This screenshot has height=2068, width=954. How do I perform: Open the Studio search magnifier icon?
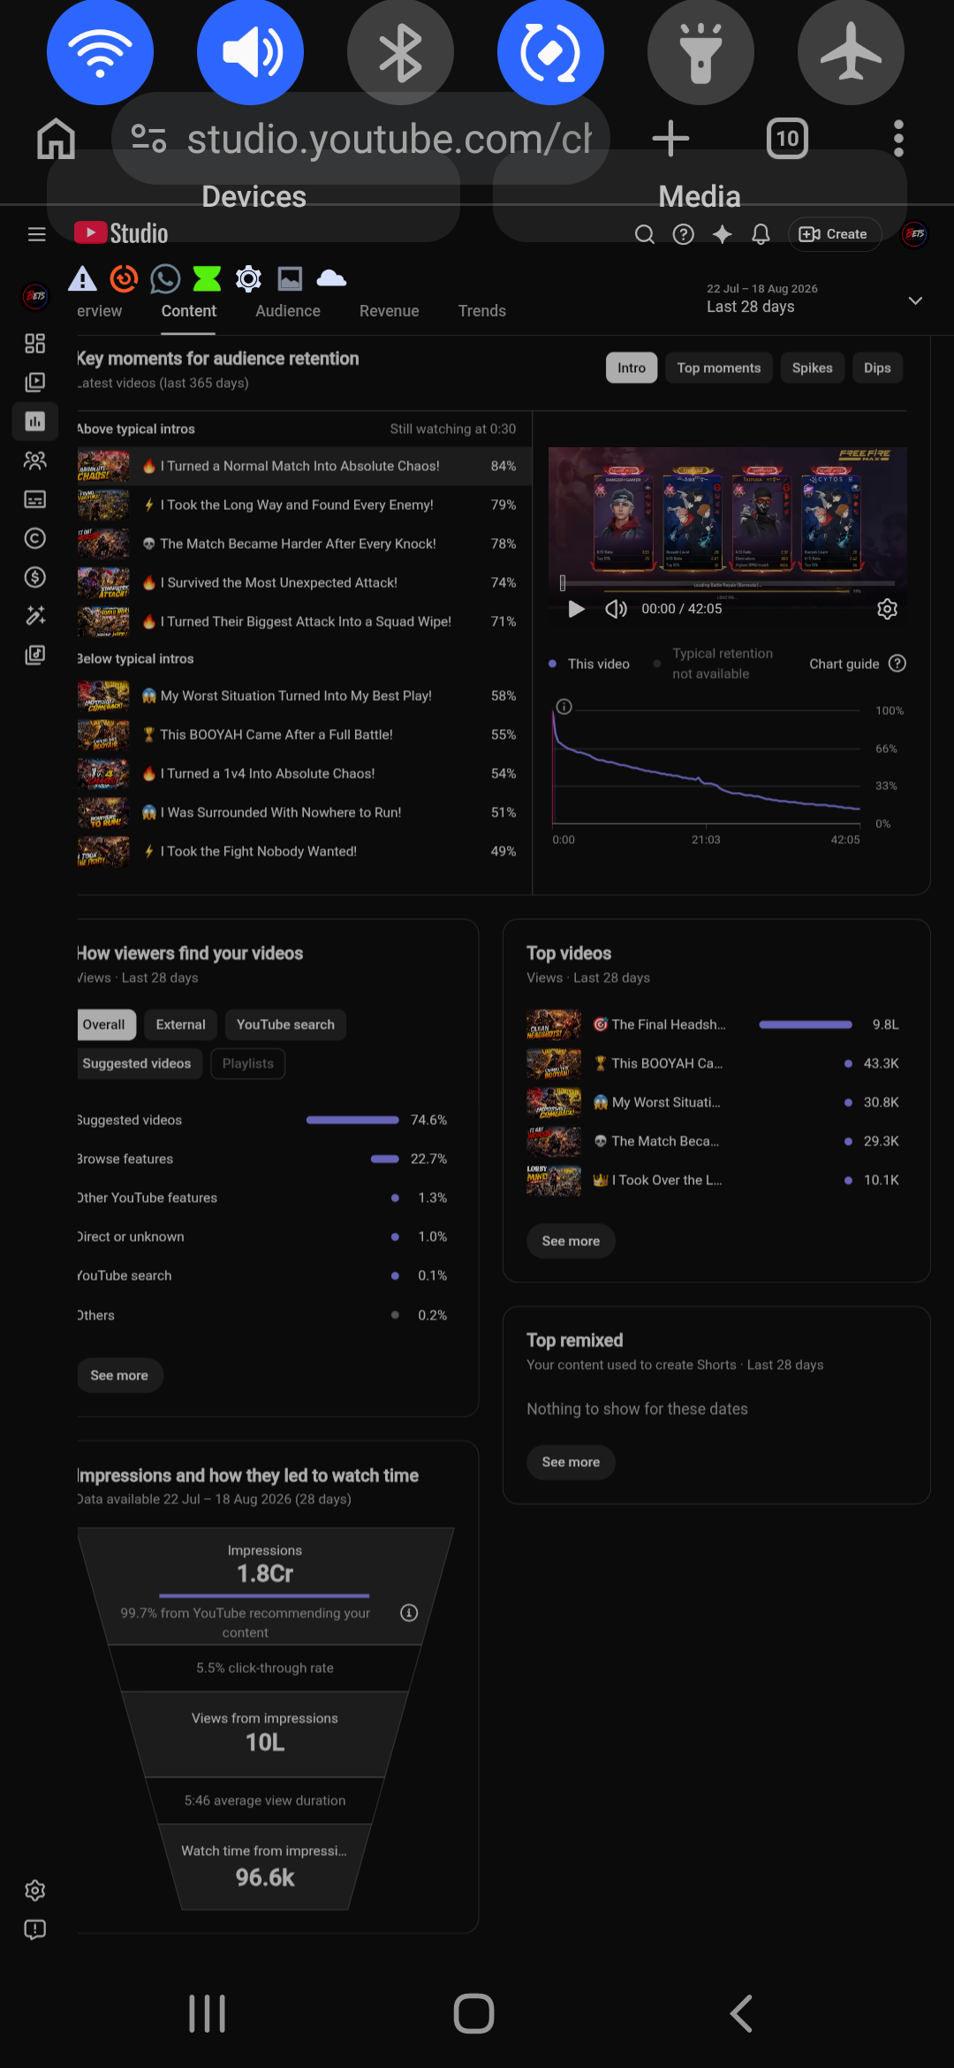(645, 234)
